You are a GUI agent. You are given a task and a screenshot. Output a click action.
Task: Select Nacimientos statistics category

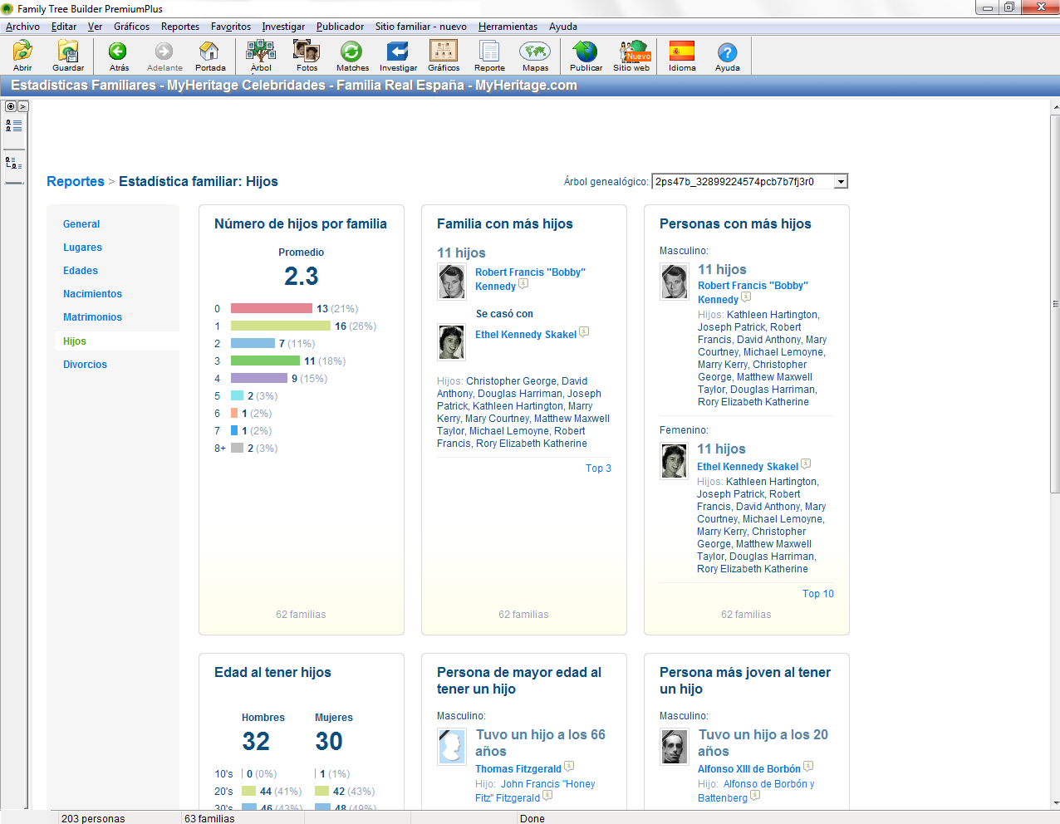[92, 294]
